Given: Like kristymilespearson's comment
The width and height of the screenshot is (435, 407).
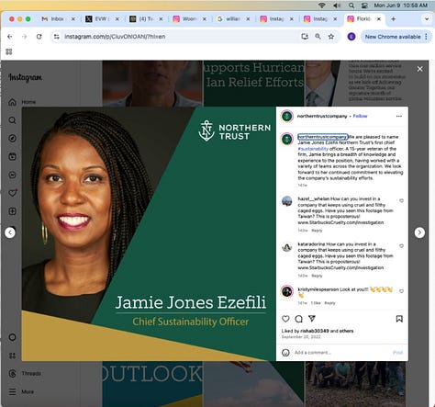Looking at the screenshot, I should tap(401, 291).
